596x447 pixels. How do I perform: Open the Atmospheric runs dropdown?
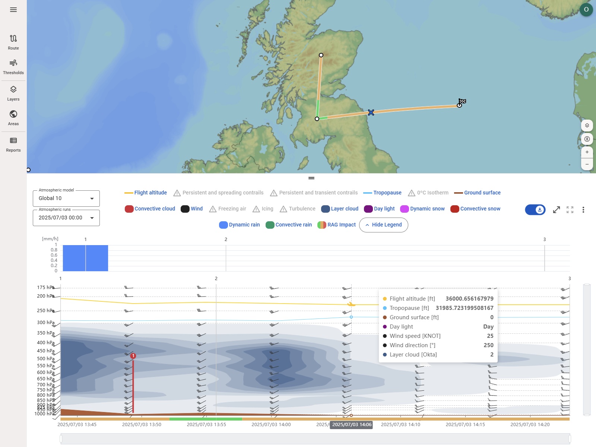coord(66,218)
